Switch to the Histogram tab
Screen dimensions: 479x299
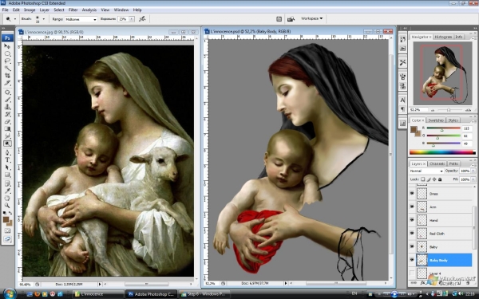(x=443, y=37)
